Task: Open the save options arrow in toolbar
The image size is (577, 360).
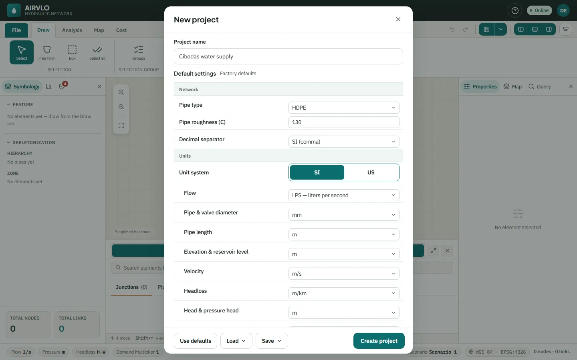Action: (x=501, y=29)
